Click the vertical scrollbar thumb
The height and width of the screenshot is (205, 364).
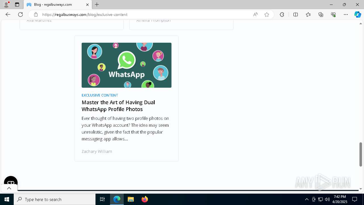click(361, 154)
